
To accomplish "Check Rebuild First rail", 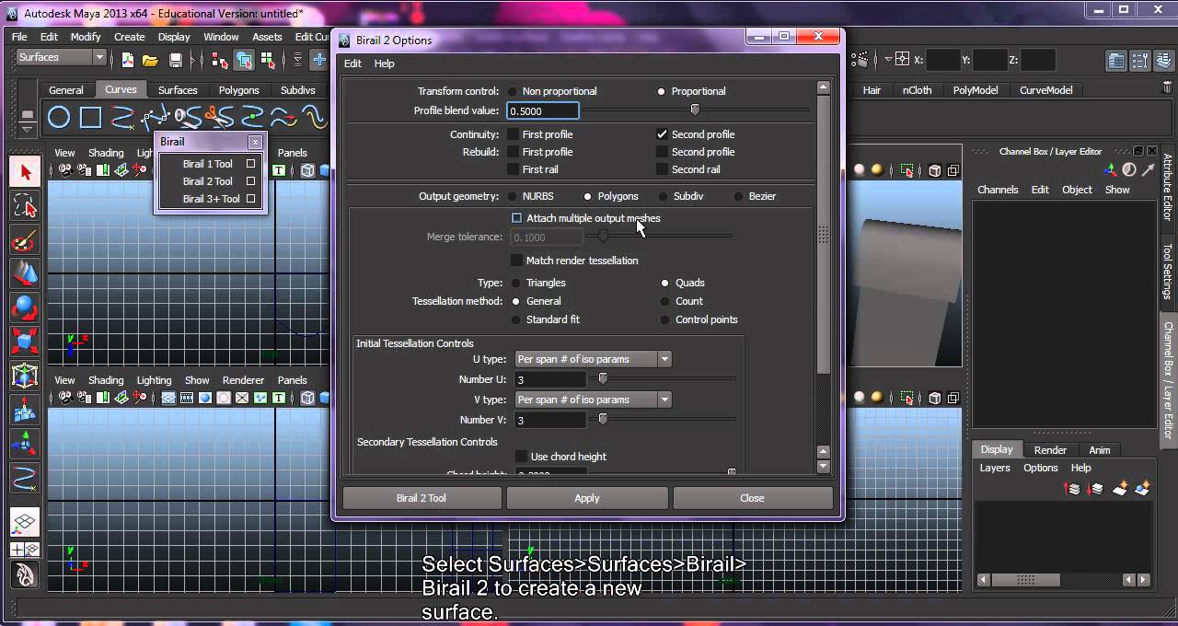I will coord(513,169).
